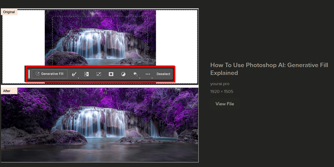The image size is (334, 167).
Task: Click Deselect in the contextual taskbar
Action: click(x=163, y=74)
